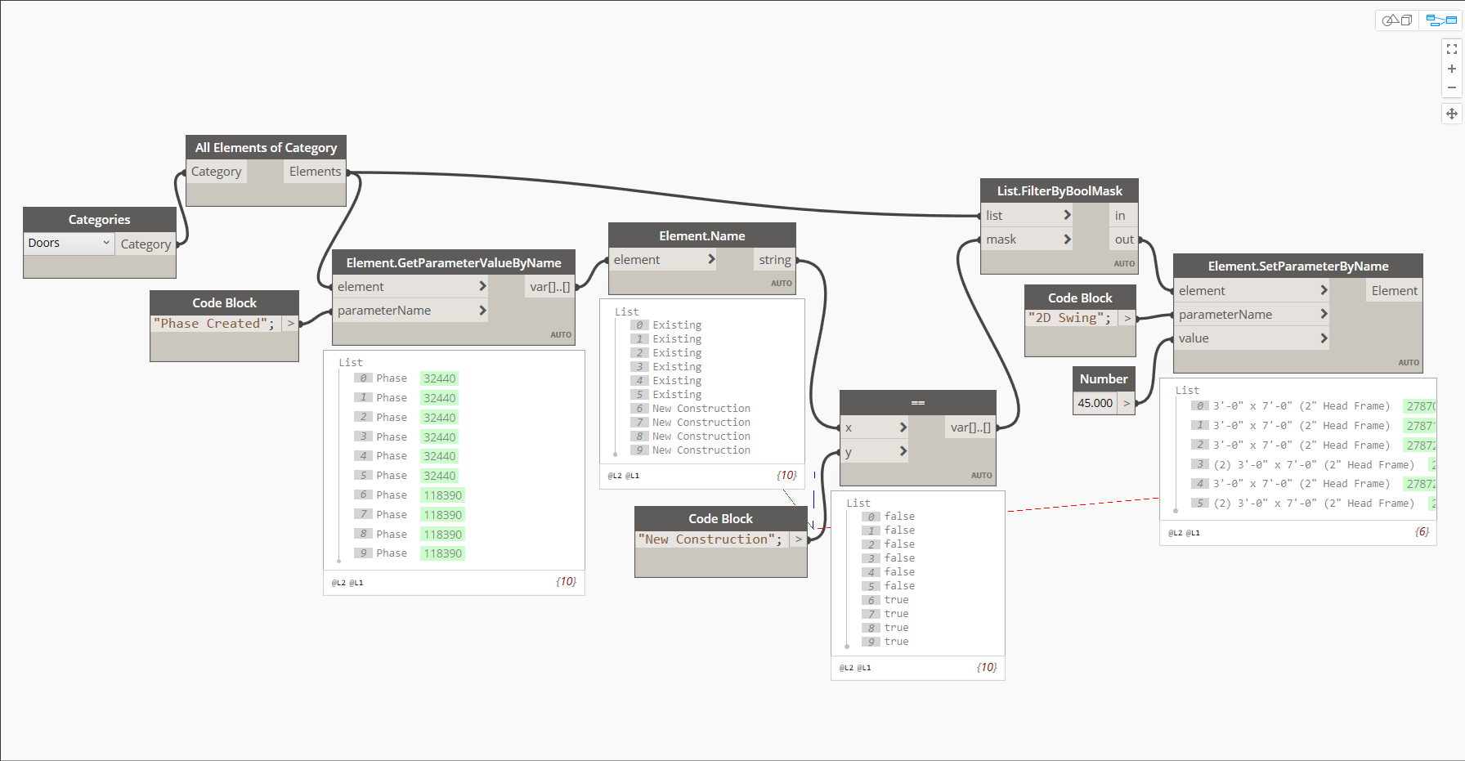
Task: Select the Number node header
Action: [x=1104, y=378]
